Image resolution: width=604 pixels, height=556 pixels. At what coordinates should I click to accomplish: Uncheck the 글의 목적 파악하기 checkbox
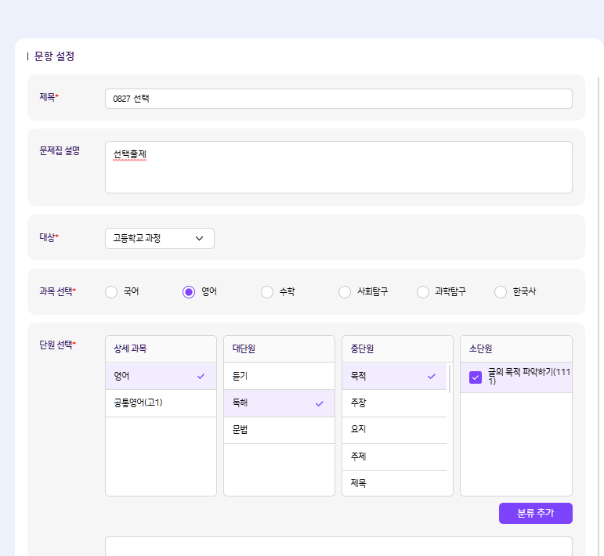(x=475, y=377)
